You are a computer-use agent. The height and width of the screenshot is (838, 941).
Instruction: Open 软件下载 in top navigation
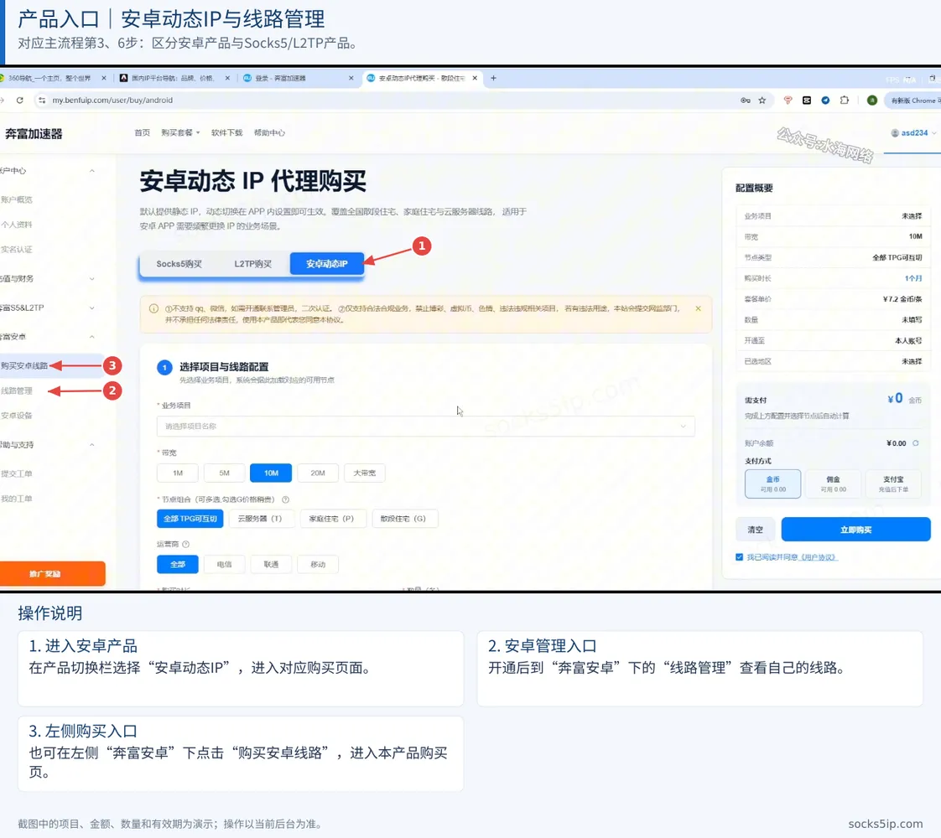pos(226,132)
